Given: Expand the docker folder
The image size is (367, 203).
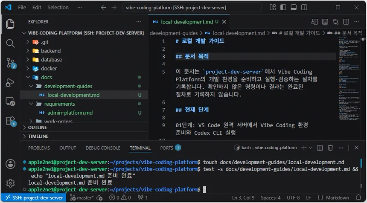Looking at the screenshot, I should (84, 69).
